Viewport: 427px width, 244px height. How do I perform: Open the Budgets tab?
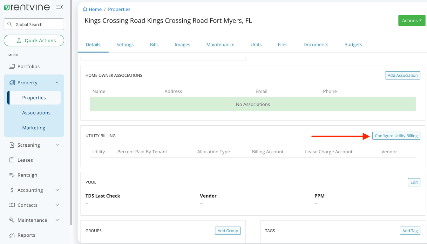pyautogui.click(x=353, y=45)
